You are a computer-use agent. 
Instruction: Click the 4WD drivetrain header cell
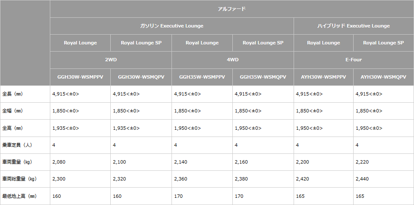tap(232, 60)
